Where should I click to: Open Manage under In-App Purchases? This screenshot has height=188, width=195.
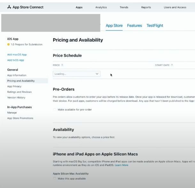tap(12, 113)
